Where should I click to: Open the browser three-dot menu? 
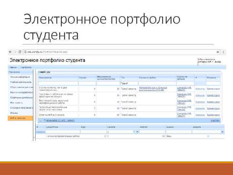pos(223,52)
